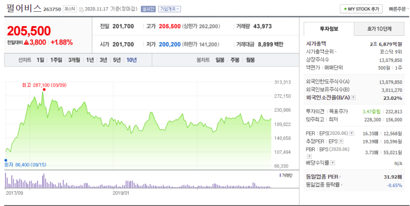Select the 1주일 chart period
The image size is (410, 206).
pyautogui.click(x=56, y=60)
